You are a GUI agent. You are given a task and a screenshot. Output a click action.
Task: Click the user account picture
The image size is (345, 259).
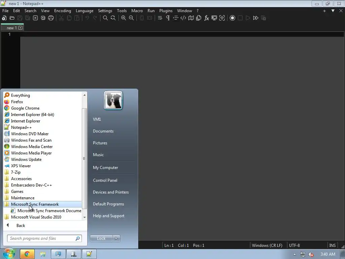tap(113, 100)
